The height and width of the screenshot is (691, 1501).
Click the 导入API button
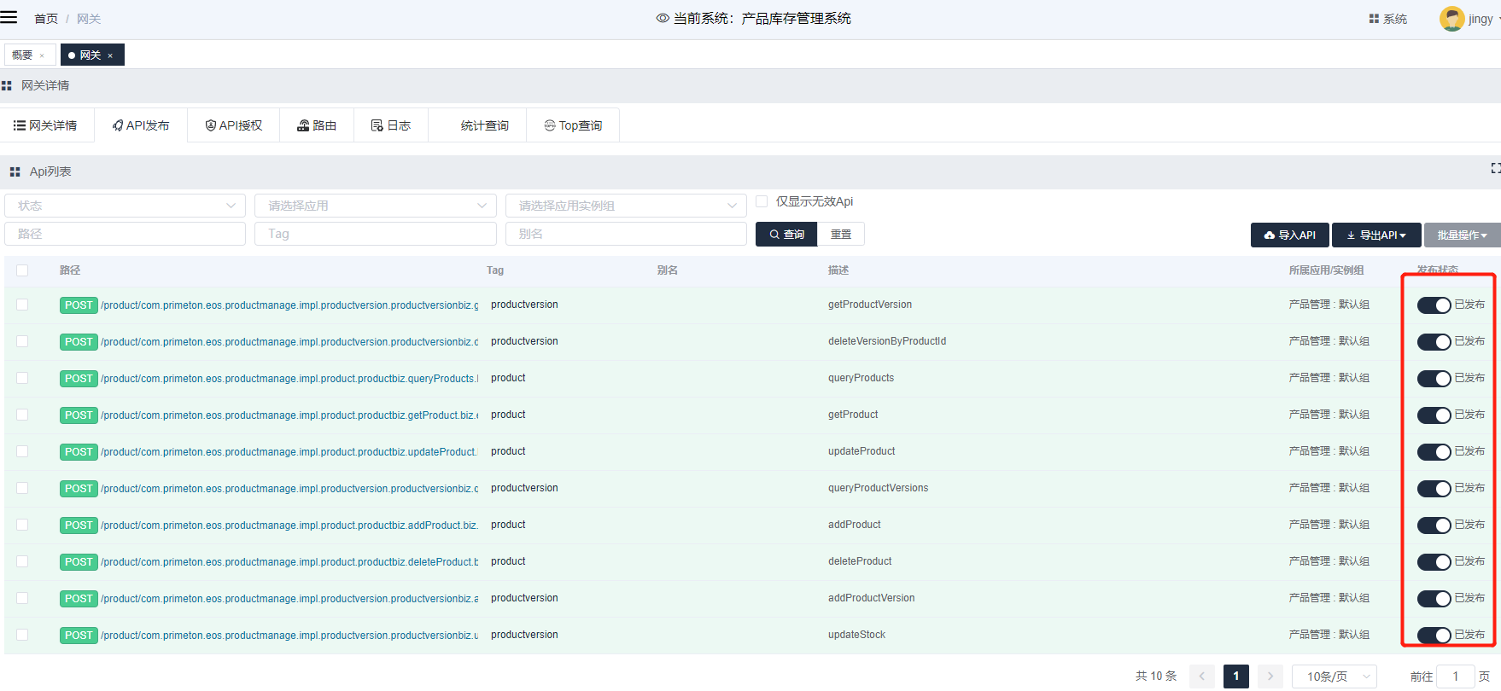(1289, 235)
